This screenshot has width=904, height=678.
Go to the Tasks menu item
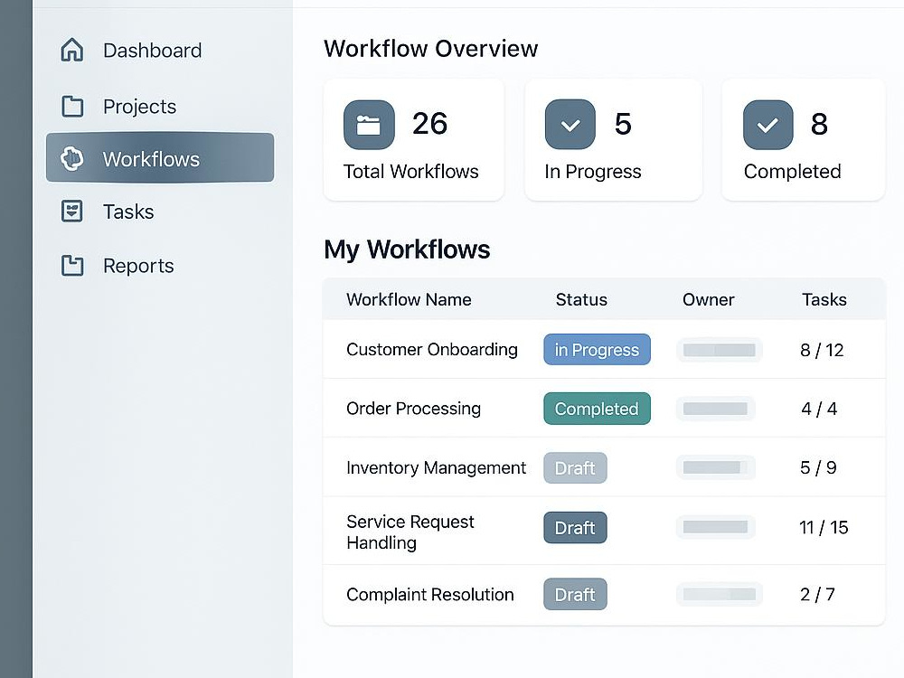click(x=128, y=212)
